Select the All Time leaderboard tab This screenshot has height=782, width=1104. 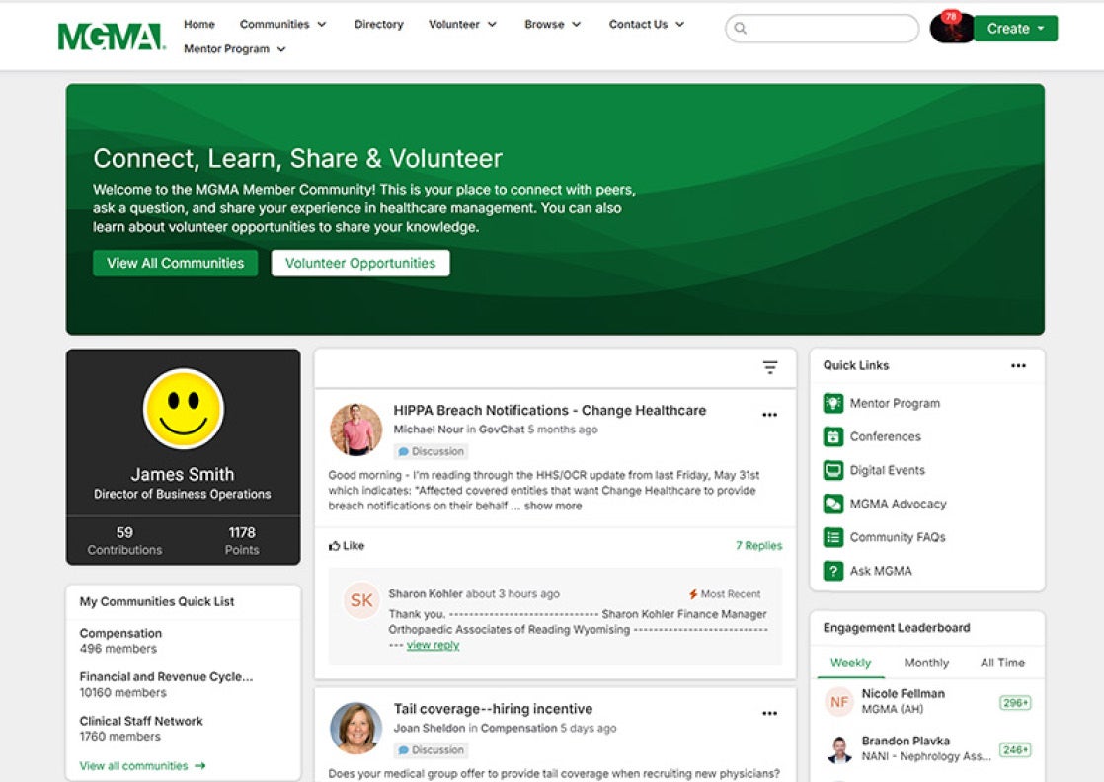1002,663
